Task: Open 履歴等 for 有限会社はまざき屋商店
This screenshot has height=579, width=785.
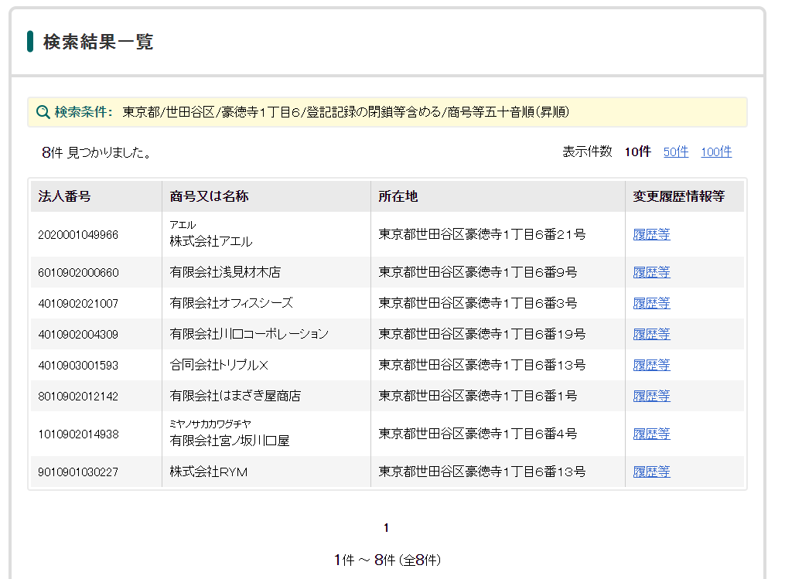Action: pyautogui.click(x=651, y=397)
